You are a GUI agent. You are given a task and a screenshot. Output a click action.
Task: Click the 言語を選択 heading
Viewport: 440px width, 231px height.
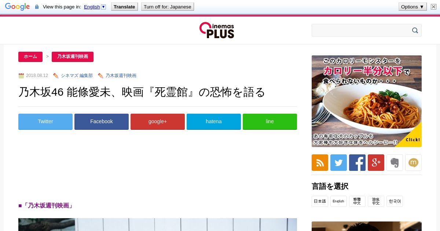(x=330, y=186)
